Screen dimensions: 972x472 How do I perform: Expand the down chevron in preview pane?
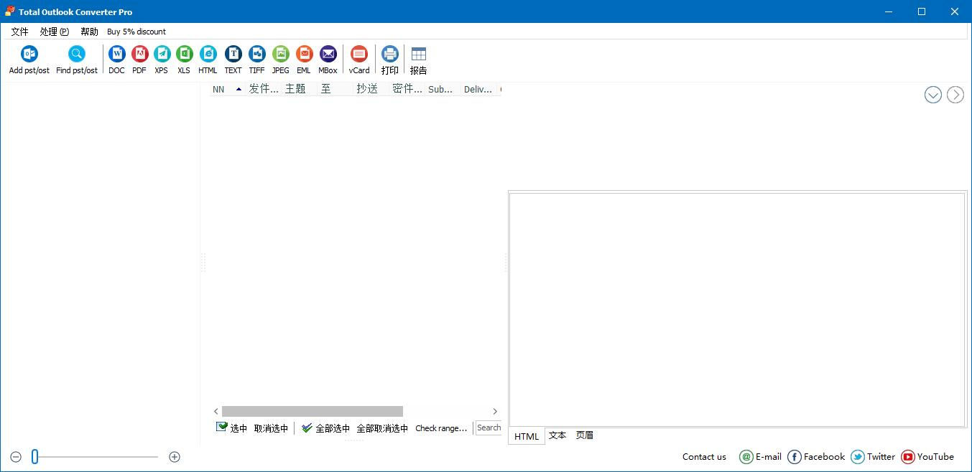933,95
